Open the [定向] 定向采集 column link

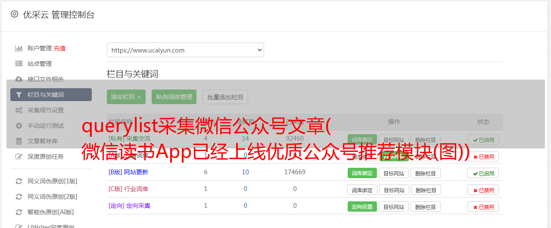[x=130, y=206]
